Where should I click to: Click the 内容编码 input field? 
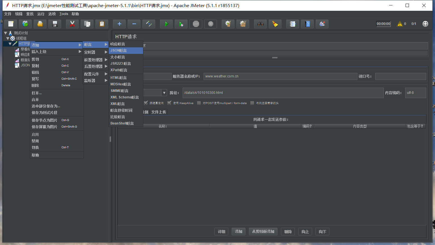pyautogui.click(x=416, y=93)
